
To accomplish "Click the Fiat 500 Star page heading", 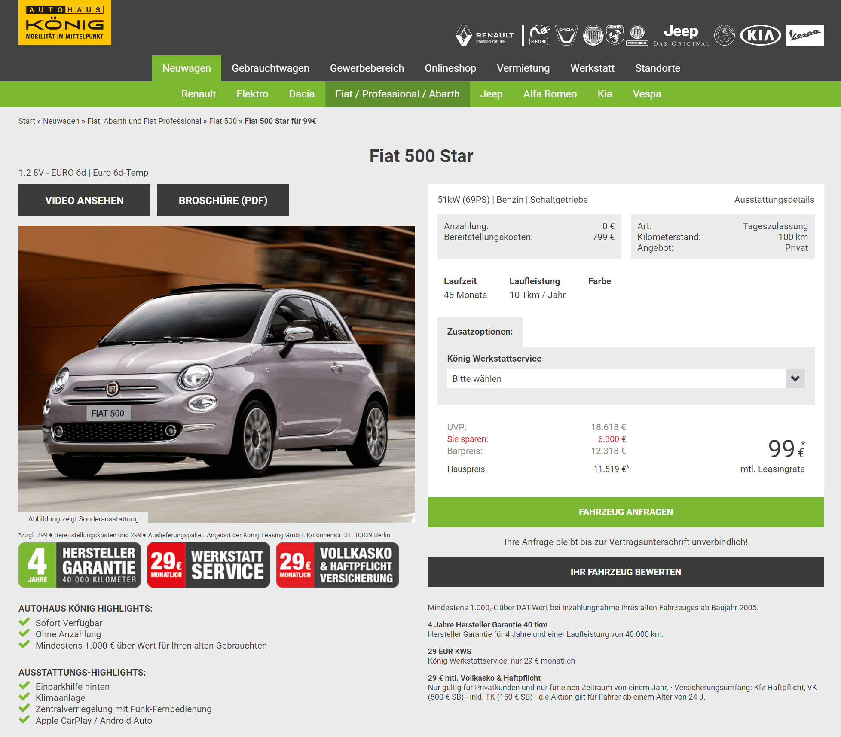I will pos(421,156).
